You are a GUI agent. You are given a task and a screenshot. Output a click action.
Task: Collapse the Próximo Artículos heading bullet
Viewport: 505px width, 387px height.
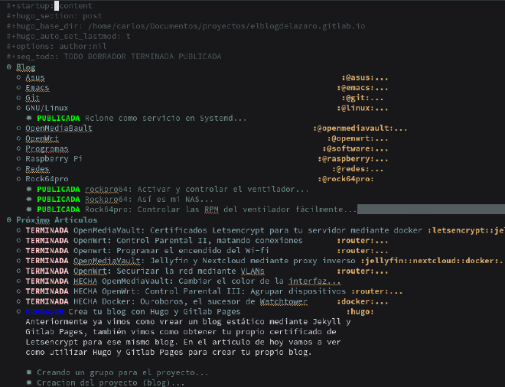coord(9,220)
